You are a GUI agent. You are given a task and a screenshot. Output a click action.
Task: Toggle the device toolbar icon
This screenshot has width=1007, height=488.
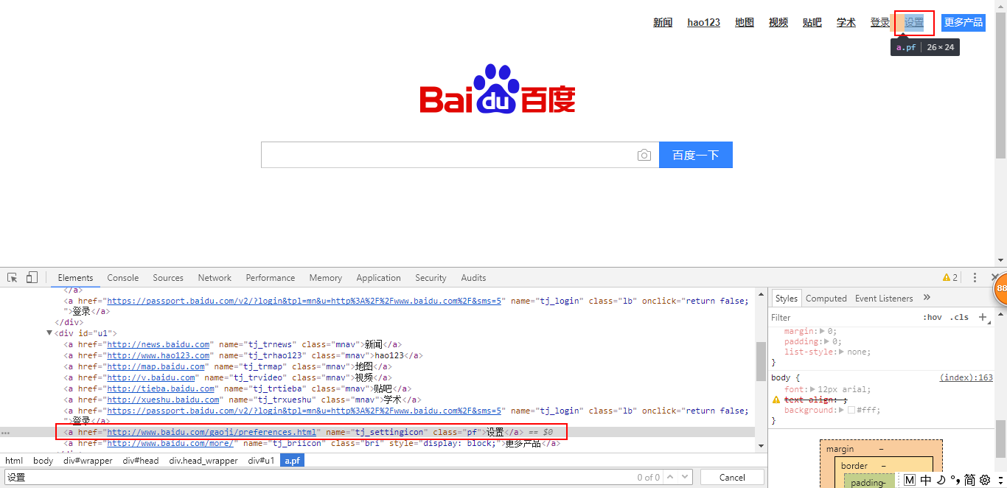(x=32, y=278)
